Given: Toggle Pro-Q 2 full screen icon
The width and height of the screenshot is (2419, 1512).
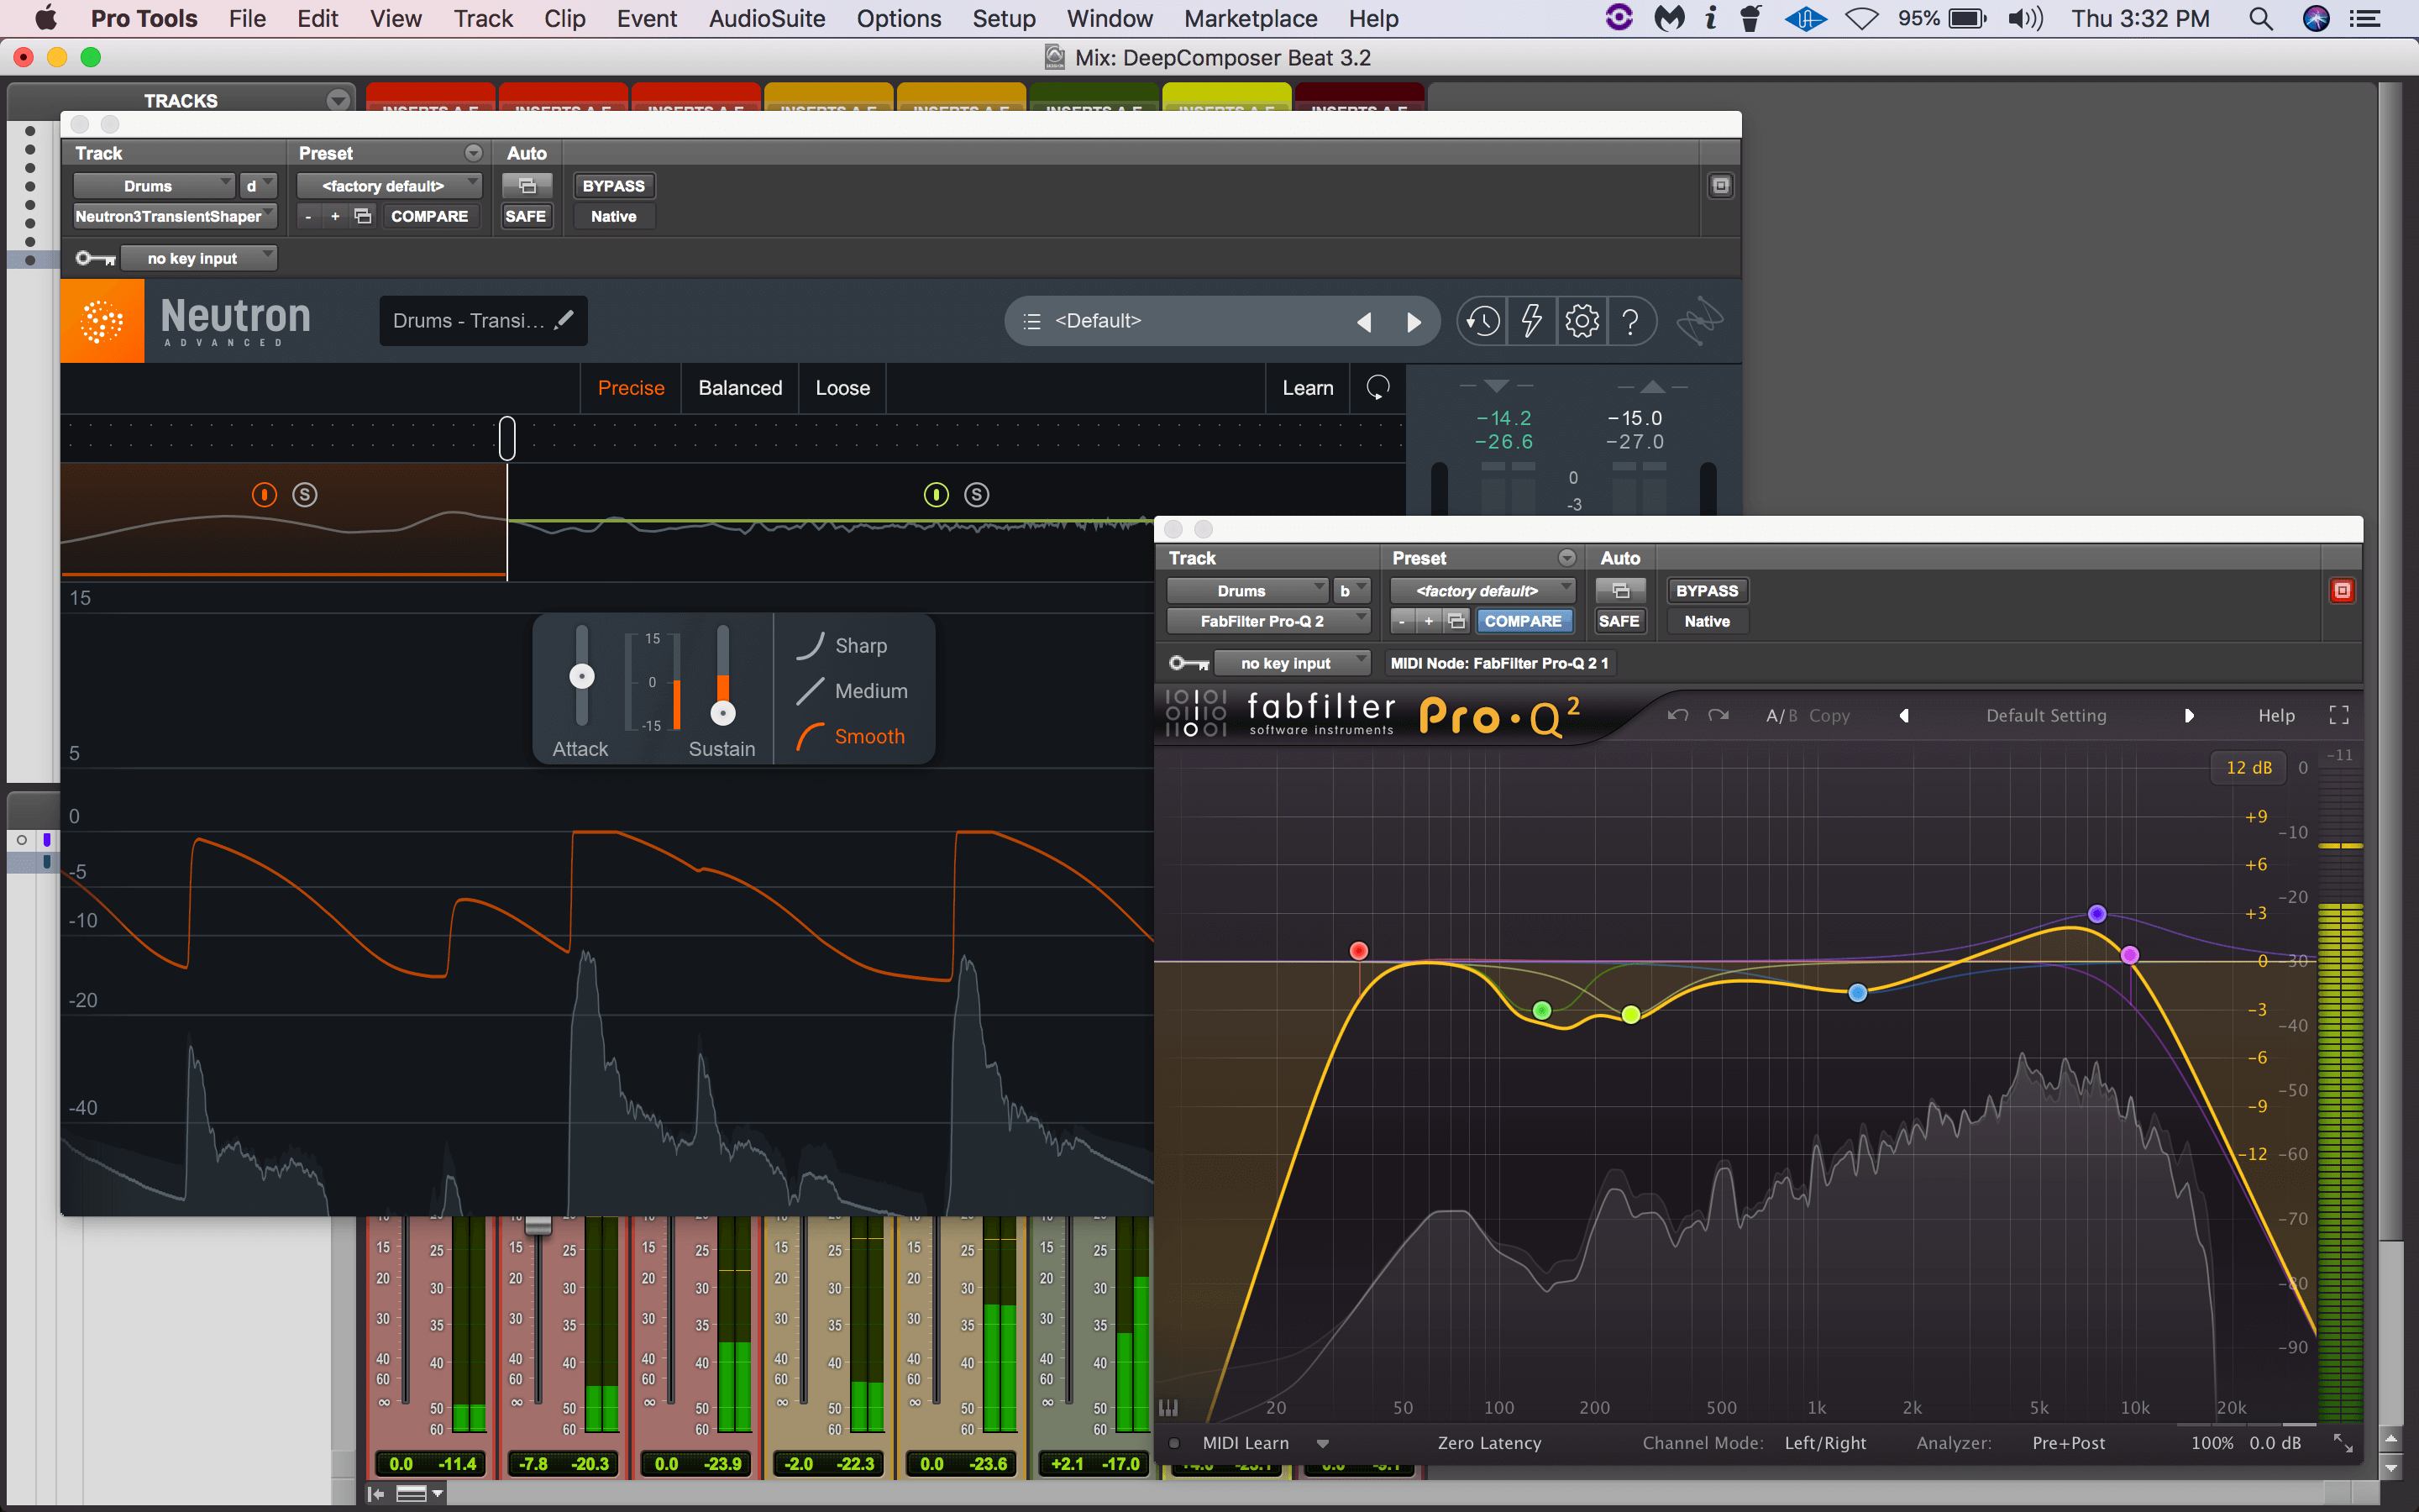Looking at the screenshot, I should 2339,715.
